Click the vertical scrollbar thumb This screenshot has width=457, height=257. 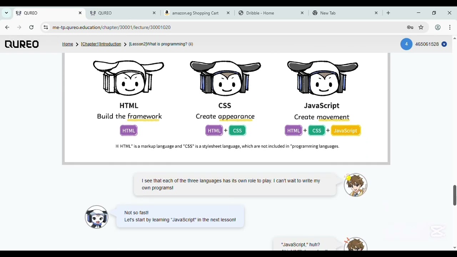coord(455,195)
